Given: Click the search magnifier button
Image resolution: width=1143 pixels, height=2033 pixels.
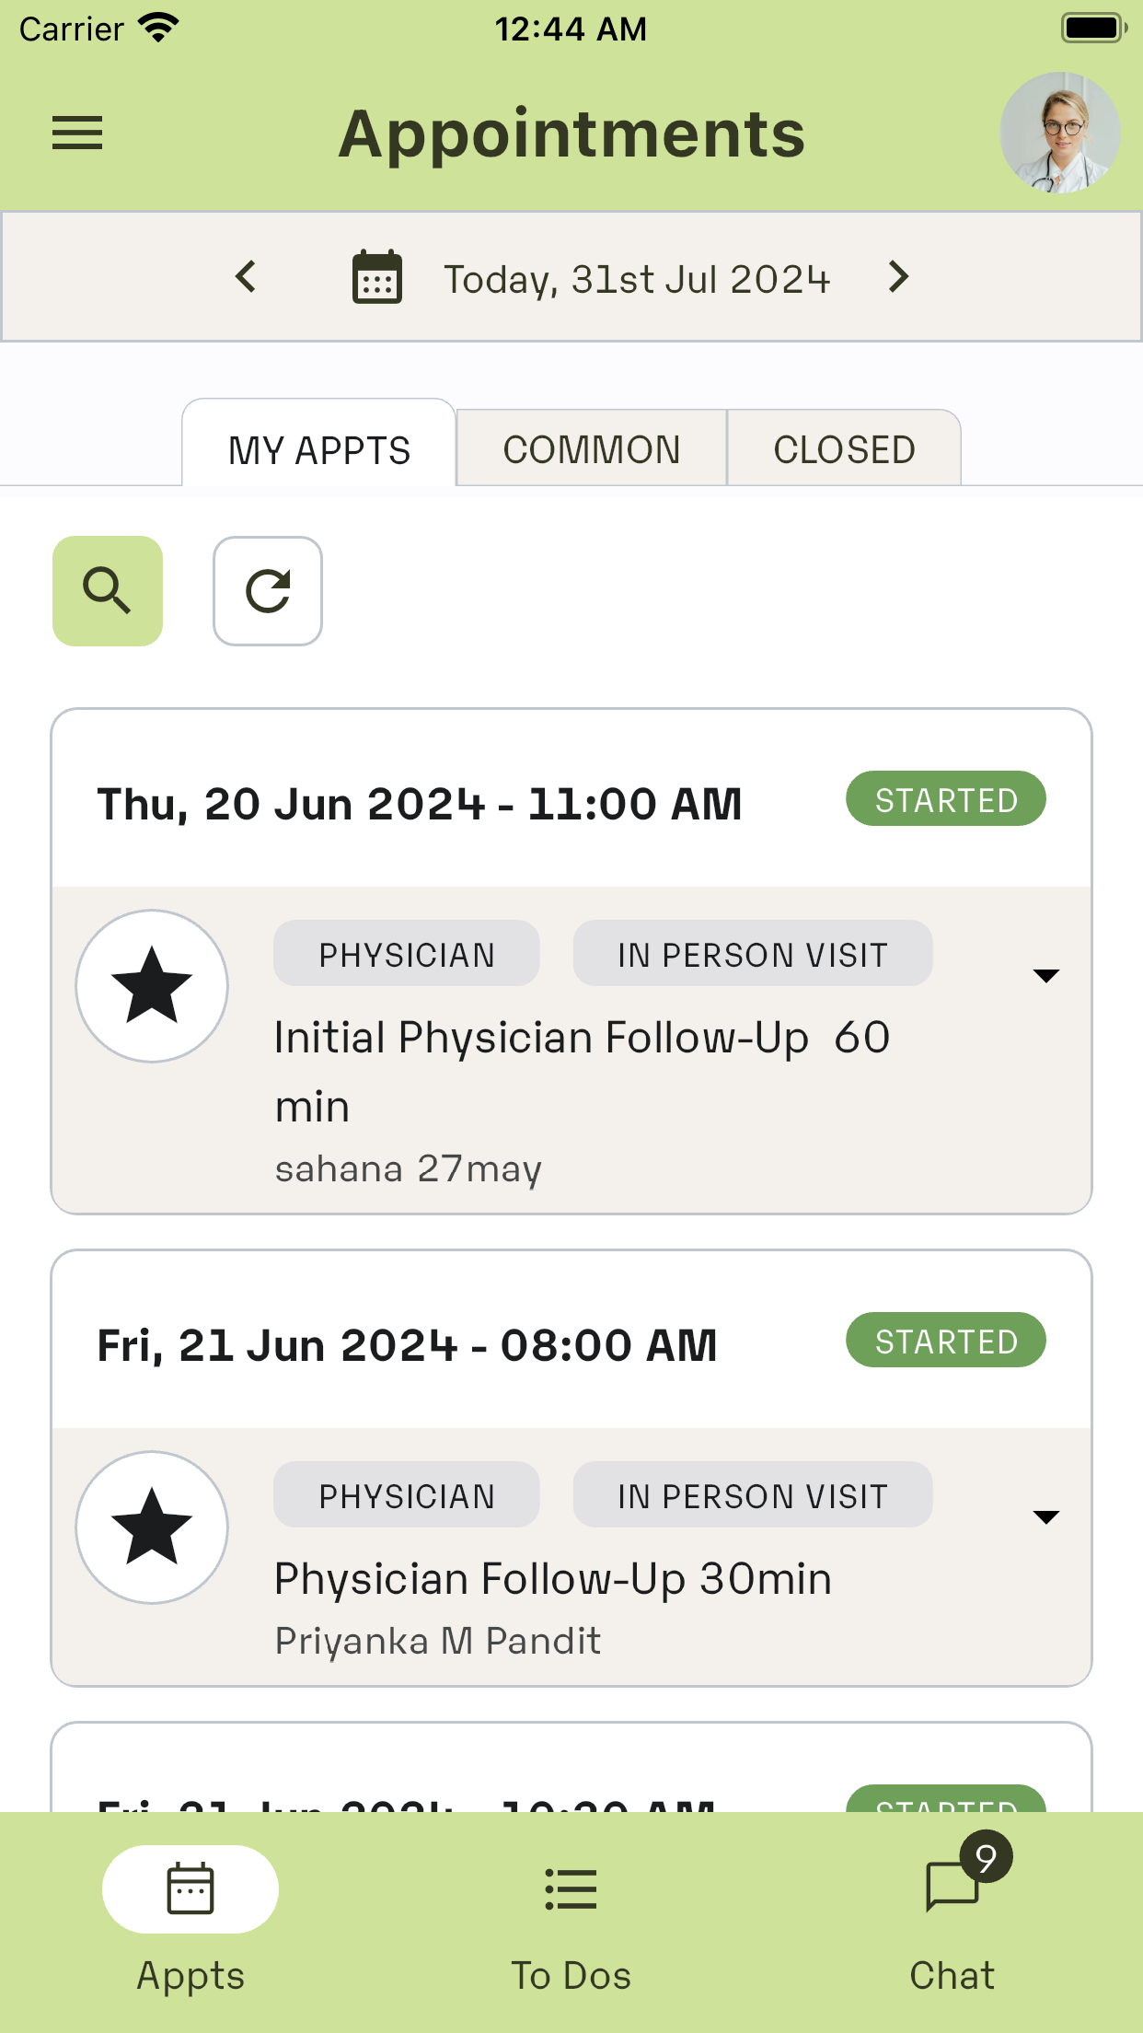Looking at the screenshot, I should pos(108,591).
